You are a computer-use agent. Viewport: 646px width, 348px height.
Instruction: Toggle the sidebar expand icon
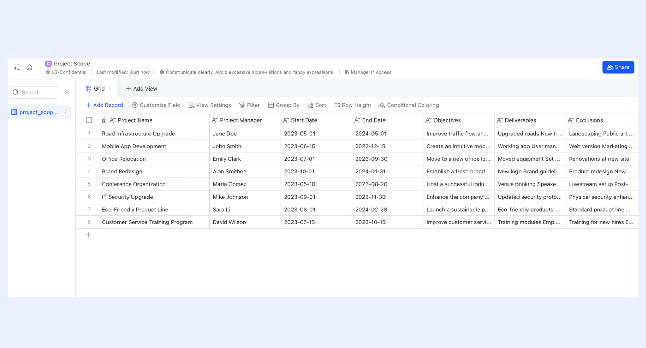[x=17, y=67]
